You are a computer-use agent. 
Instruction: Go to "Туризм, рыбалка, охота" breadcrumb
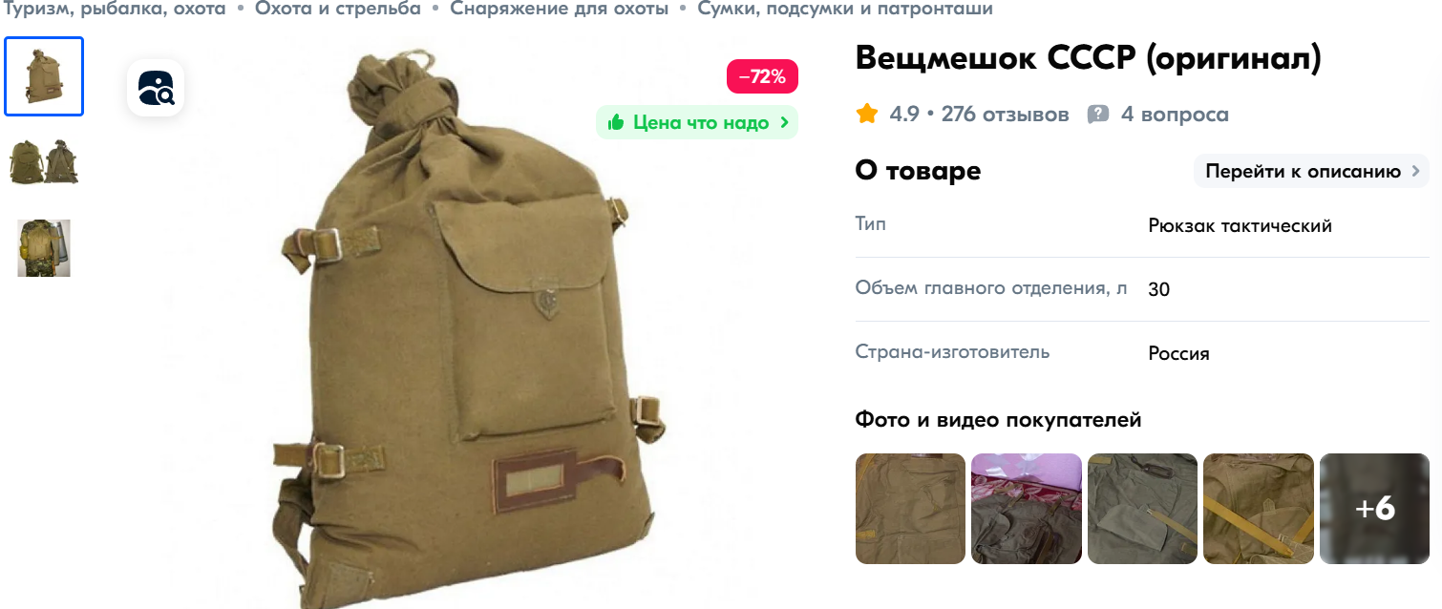[x=116, y=9]
